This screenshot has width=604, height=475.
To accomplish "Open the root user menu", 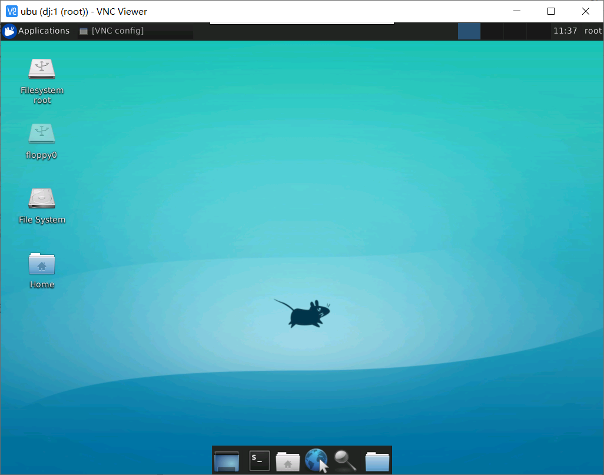I will tap(593, 31).
